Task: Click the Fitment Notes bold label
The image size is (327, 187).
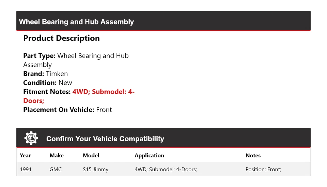Action: tap(47, 92)
